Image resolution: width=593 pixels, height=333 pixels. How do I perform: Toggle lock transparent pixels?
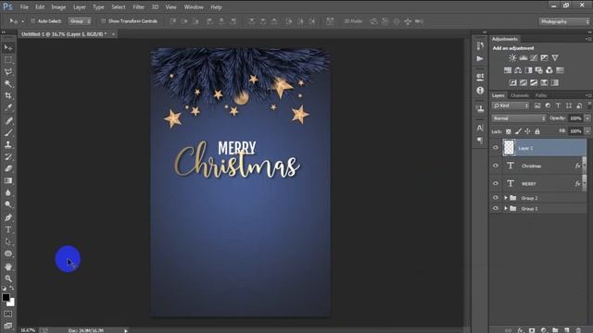tap(509, 131)
